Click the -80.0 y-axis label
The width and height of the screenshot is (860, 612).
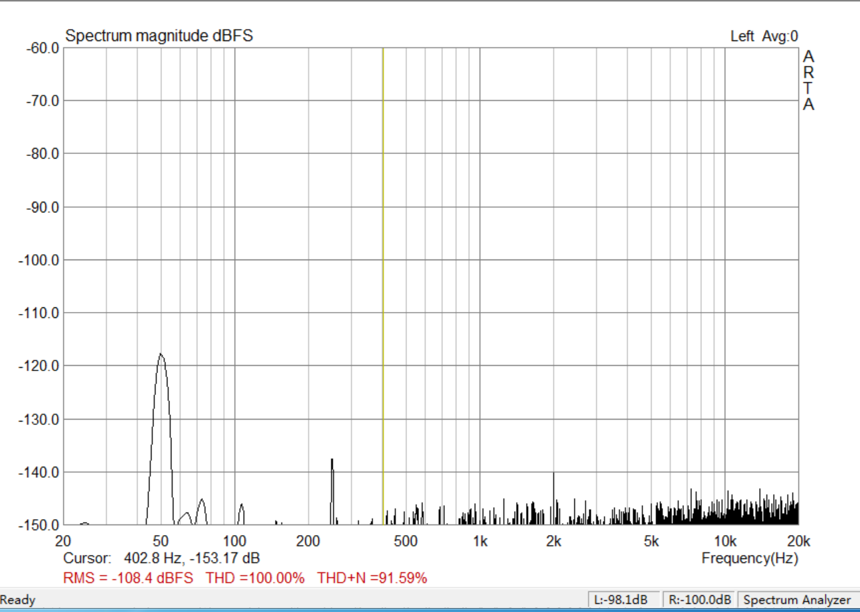click(x=43, y=154)
